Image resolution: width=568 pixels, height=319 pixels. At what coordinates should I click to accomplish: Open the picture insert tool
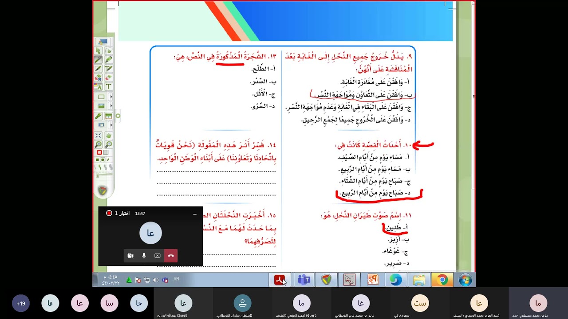coord(101,106)
